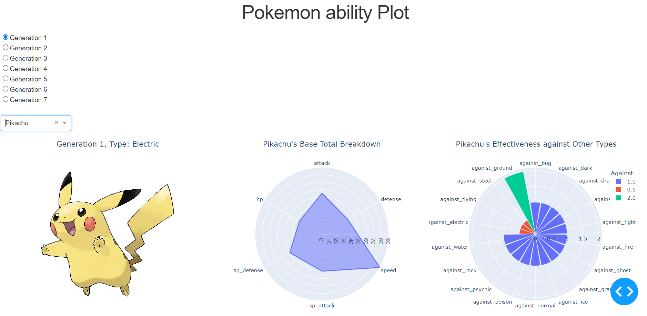The image size is (647, 316).
Task: Toggle the 0.5 entry in the Against legend
Action: pos(631,189)
